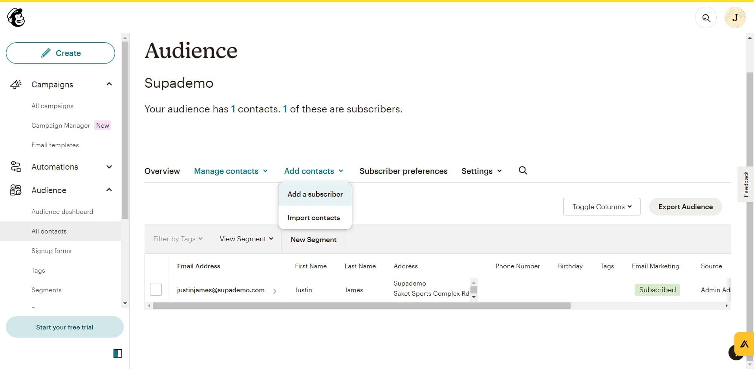The image size is (754, 369).
Task: Open search using the top-right magnifier icon
Action: [x=706, y=18]
